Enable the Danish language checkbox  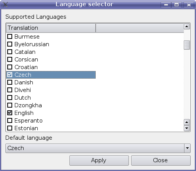10,82
